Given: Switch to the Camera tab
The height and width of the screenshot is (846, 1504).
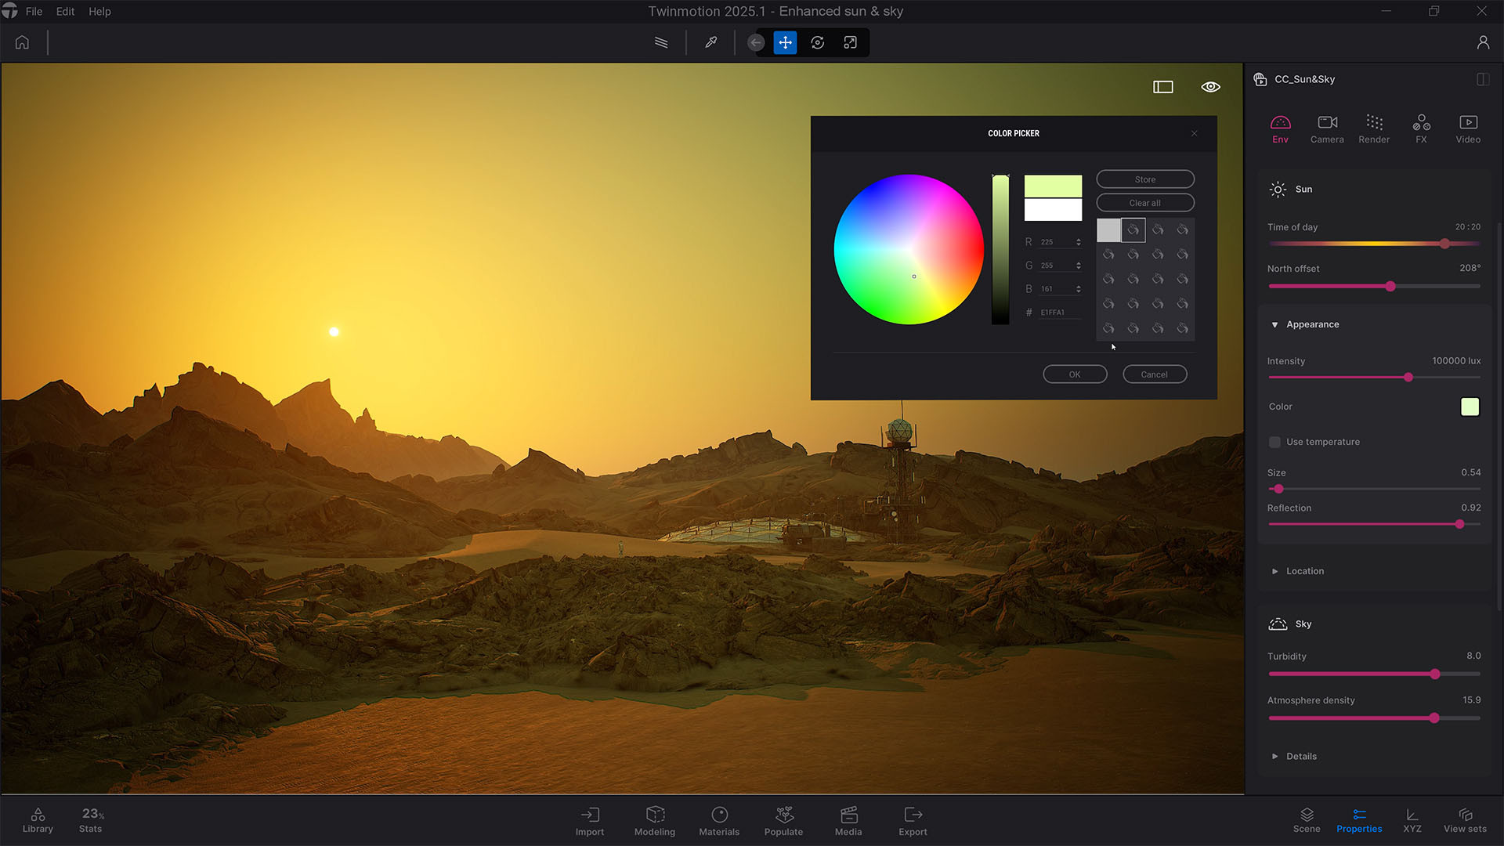Looking at the screenshot, I should (1327, 128).
